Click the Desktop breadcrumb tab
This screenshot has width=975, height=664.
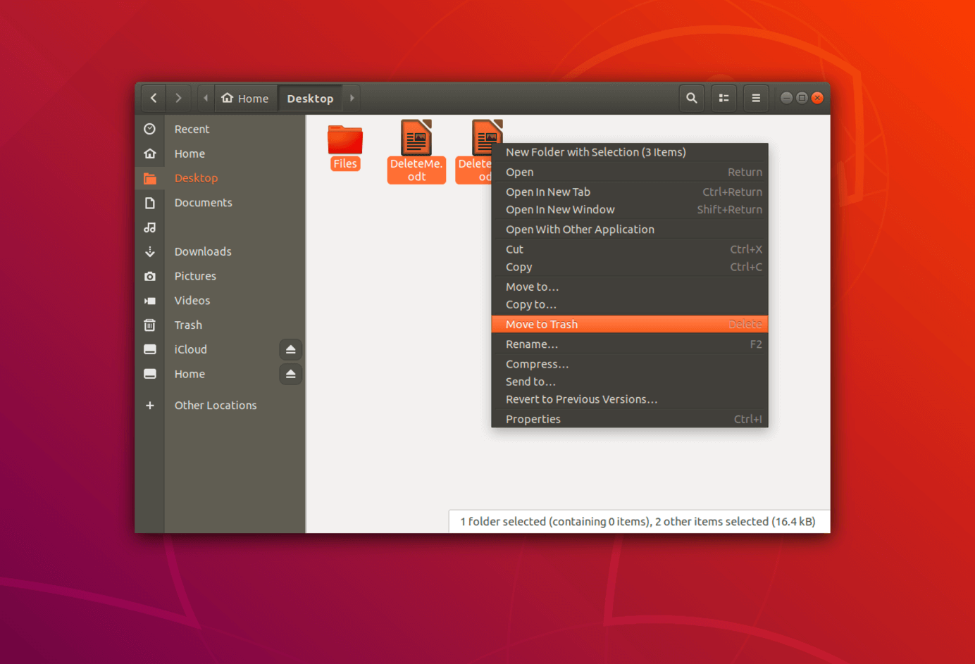[x=311, y=98]
